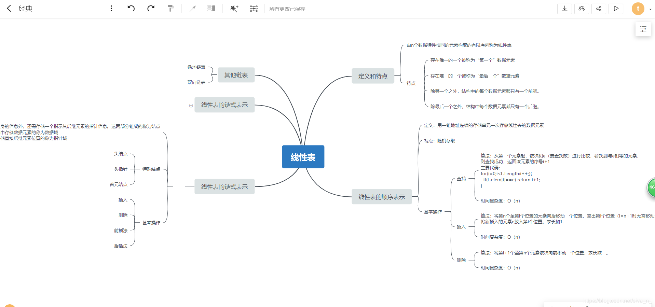Click the left-side 删除 leaf node

123,215
